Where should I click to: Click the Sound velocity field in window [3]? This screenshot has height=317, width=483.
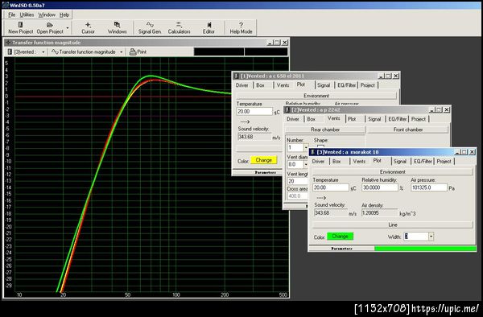point(330,213)
